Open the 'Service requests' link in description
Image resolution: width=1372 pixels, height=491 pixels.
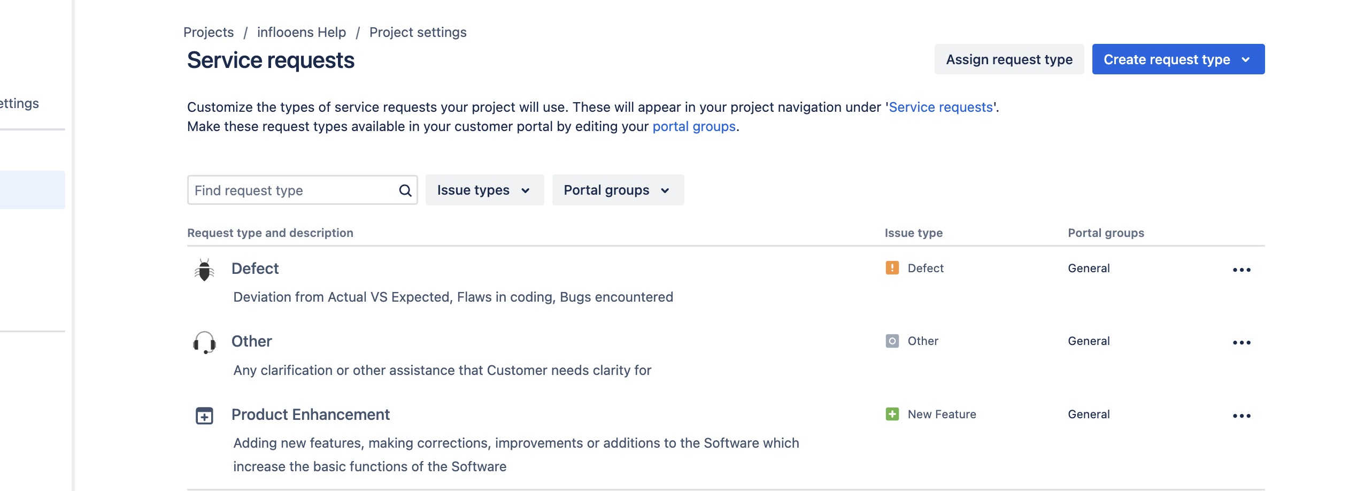click(941, 107)
